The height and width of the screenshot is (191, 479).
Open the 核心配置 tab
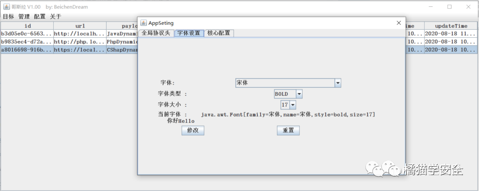click(219, 33)
